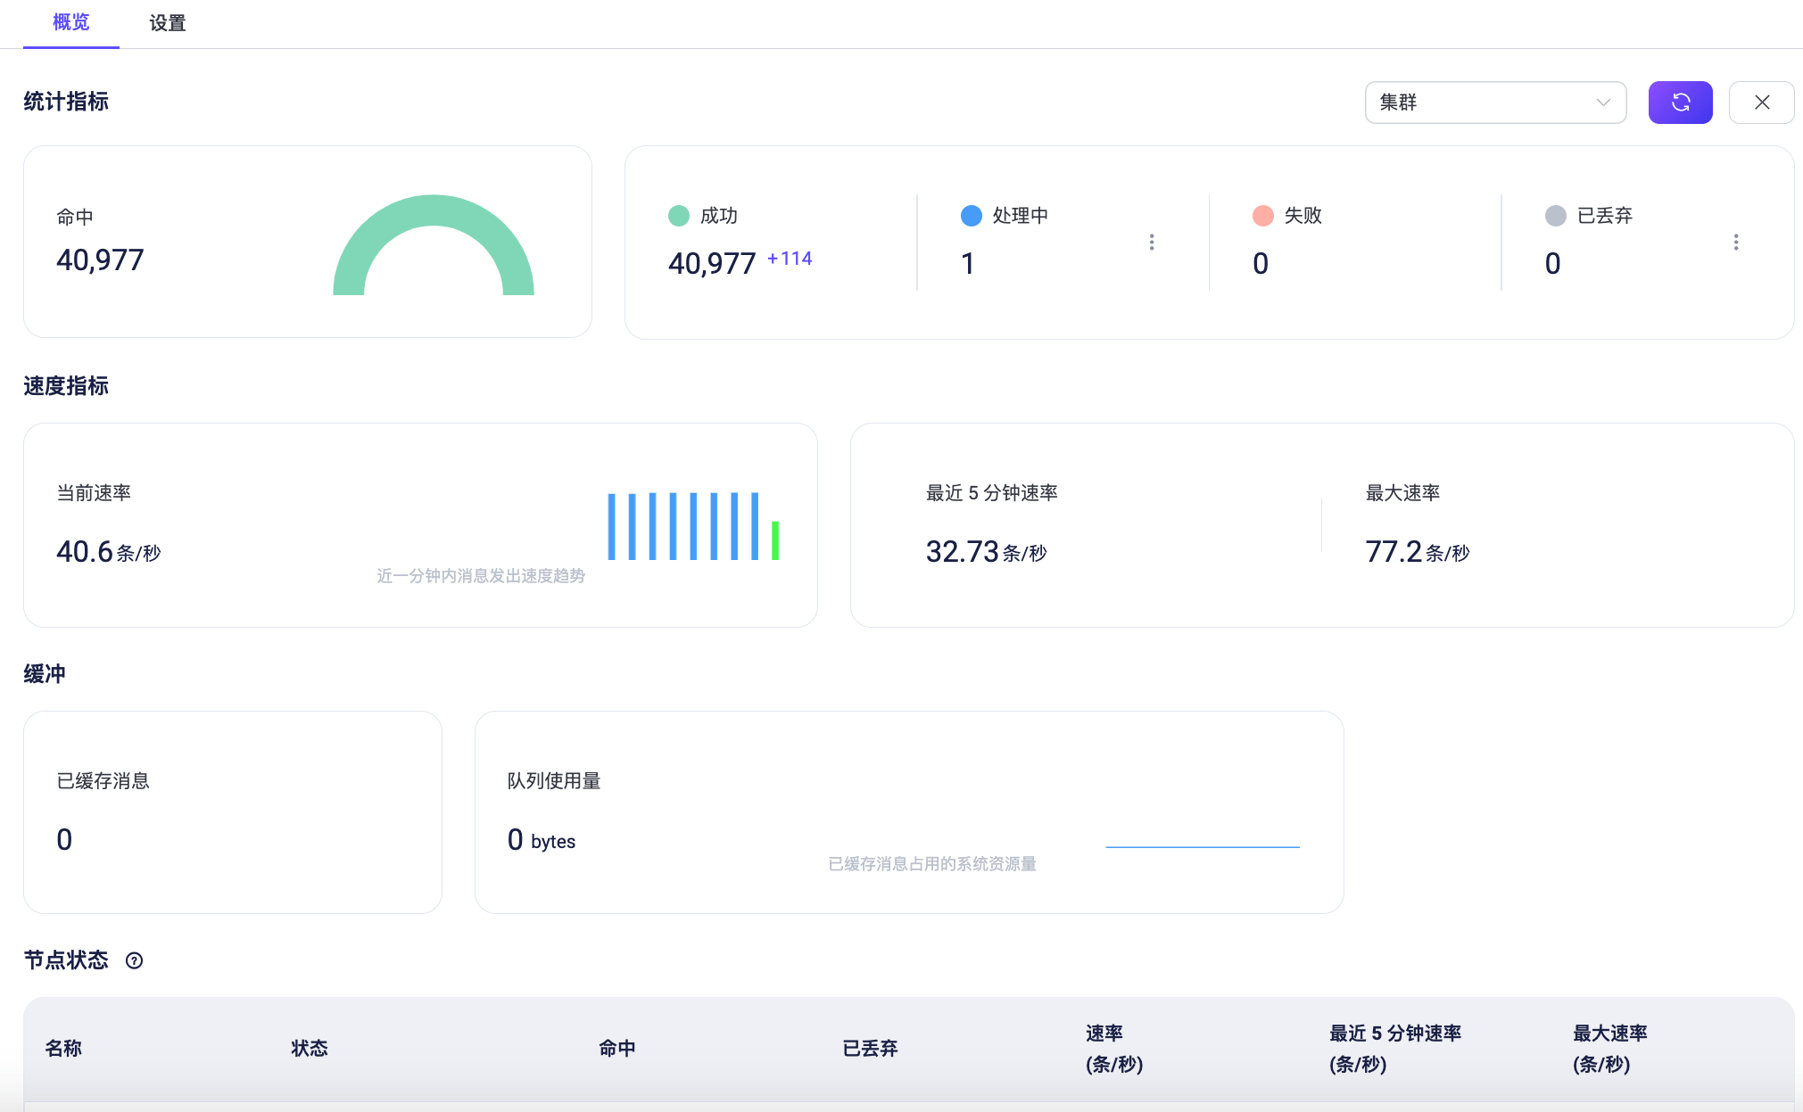Open the kebab menu next to 处理中
This screenshot has width=1803, height=1112.
point(1152,242)
